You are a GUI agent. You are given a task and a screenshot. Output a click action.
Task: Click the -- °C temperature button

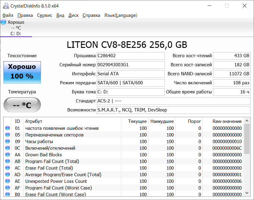pyautogui.click(x=22, y=105)
